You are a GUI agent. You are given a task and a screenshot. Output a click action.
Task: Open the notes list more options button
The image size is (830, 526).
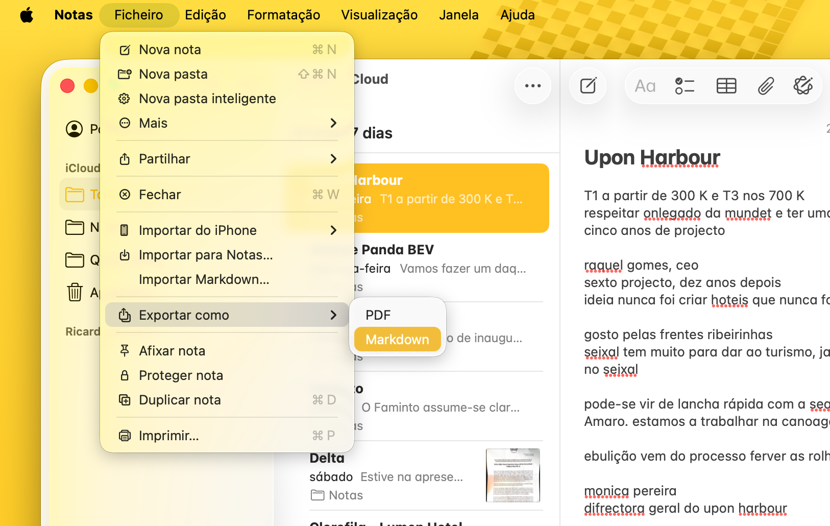533,86
